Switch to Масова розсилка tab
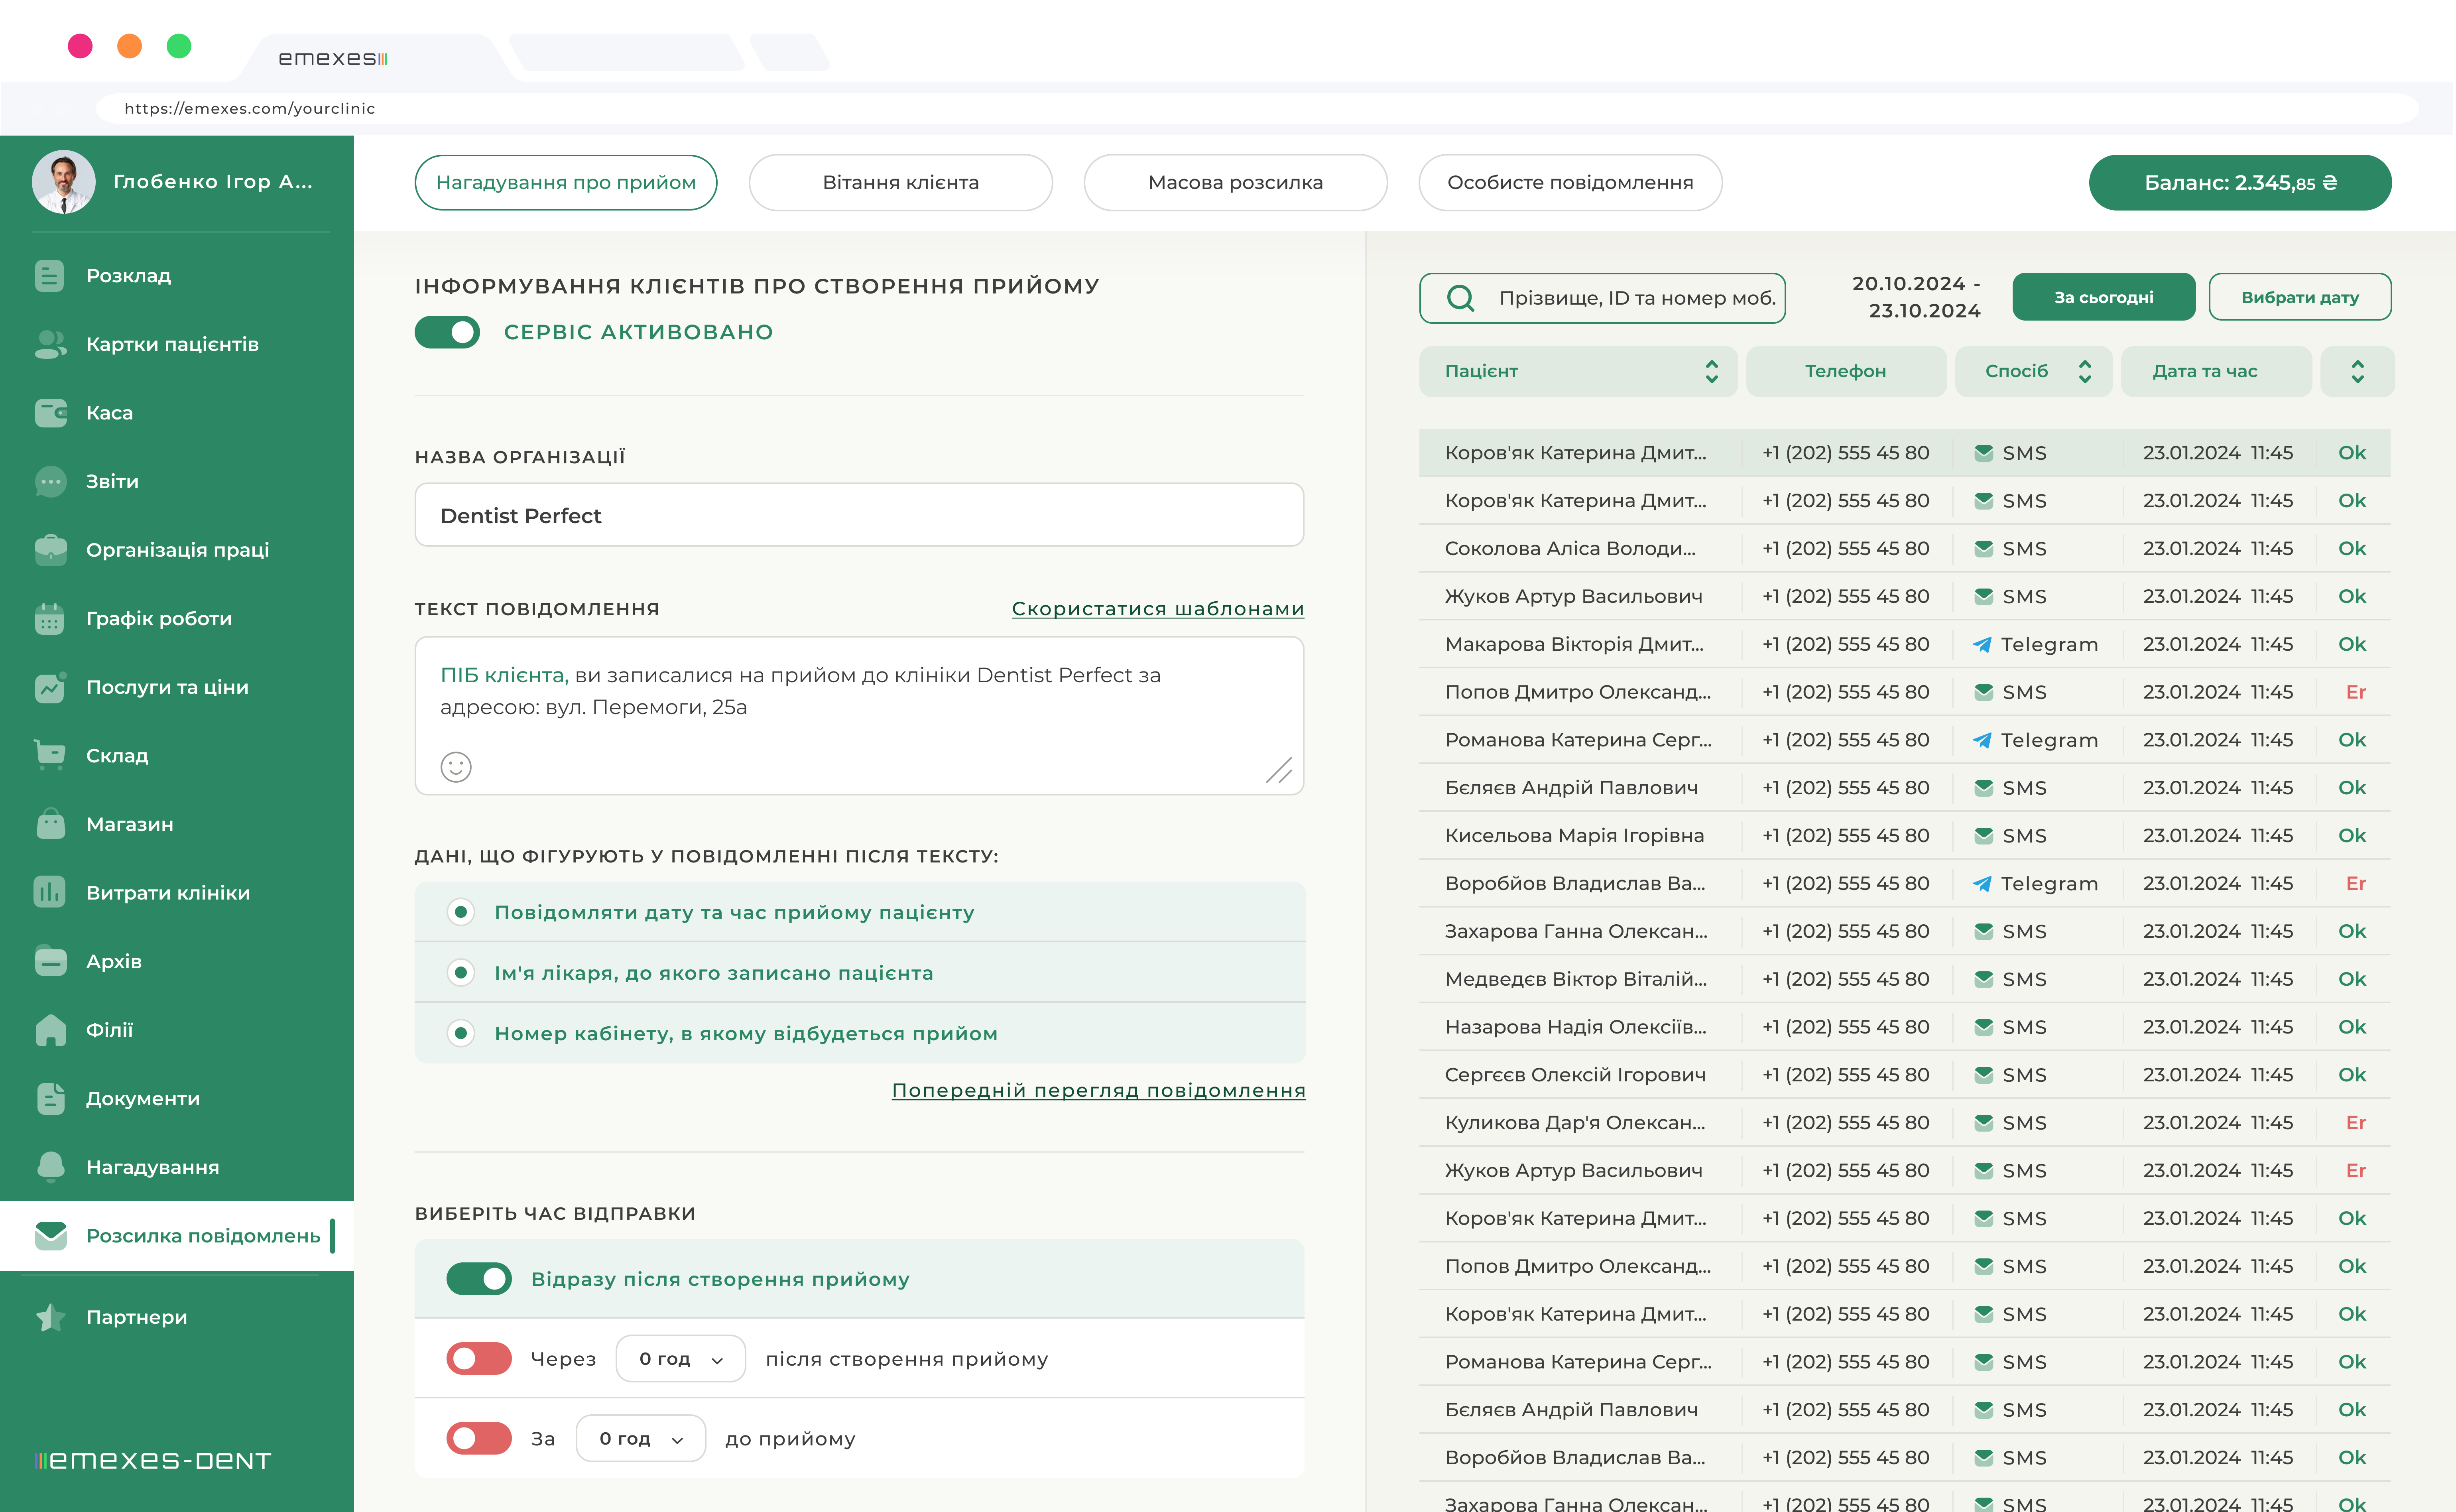The width and height of the screenshot is (2456, 1512). [x=1236, y=183]
